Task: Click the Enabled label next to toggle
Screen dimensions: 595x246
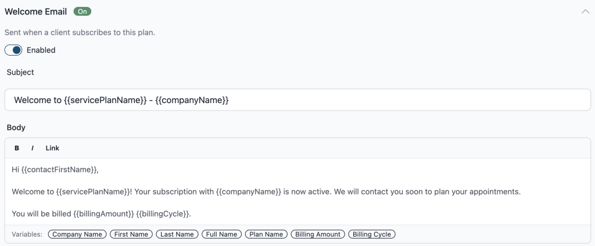Action: 41,50
